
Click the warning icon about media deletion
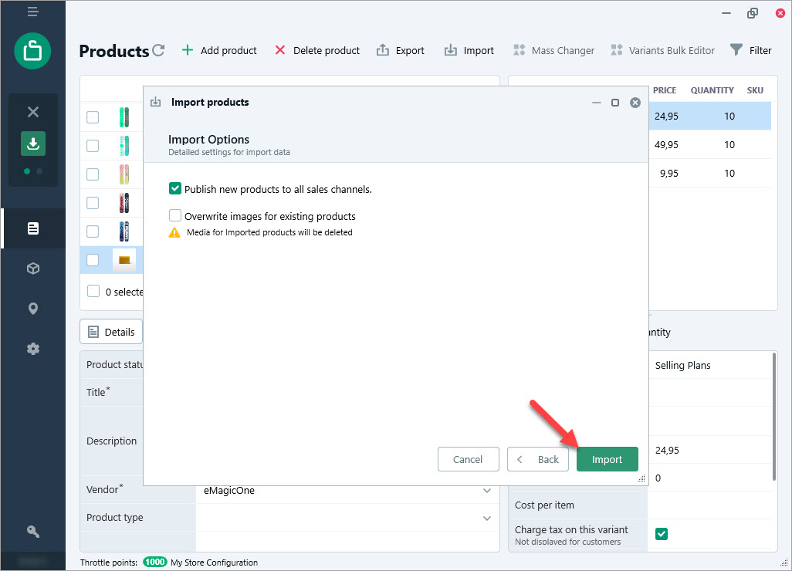(174, 232)
